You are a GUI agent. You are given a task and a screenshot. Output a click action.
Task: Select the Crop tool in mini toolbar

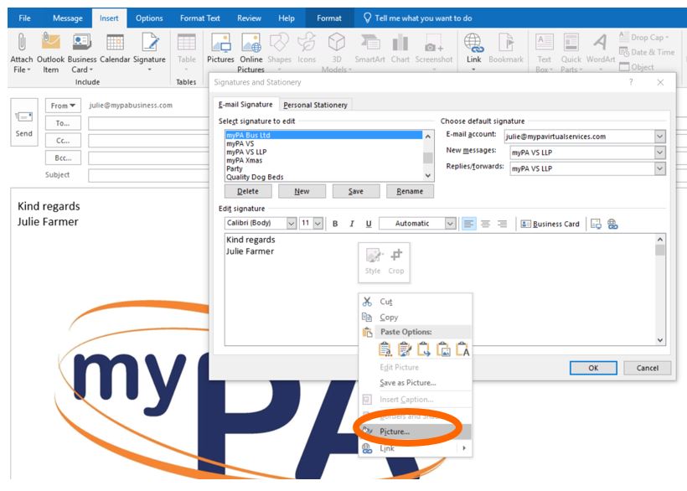coord(396,257)
